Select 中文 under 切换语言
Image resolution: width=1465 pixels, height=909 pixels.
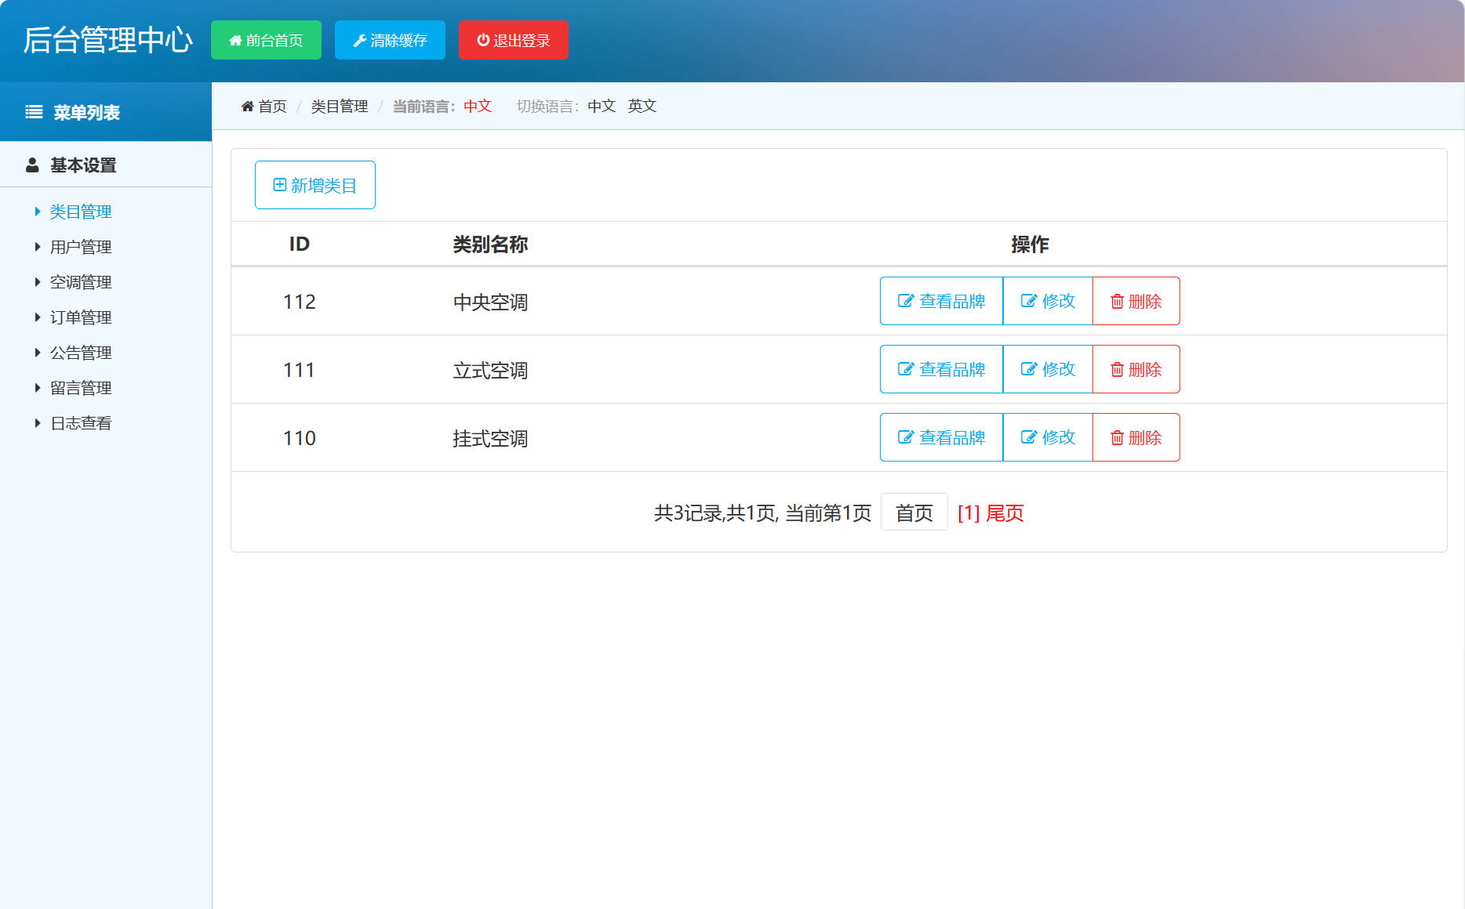tap(600, 106)
